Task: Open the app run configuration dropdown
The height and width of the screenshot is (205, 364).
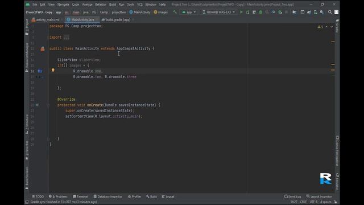Action: point(189,12)
